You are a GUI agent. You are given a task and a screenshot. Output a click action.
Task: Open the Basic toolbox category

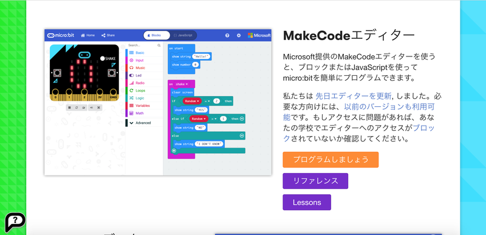point(144,53)
